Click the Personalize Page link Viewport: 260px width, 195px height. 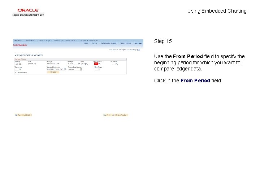(x=130, y=50)
